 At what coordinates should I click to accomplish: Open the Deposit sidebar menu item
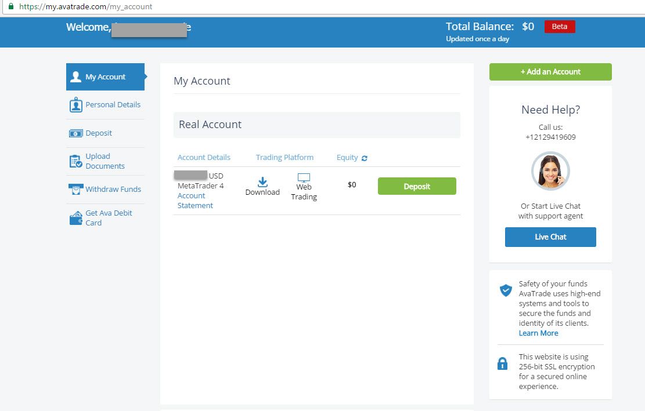[x=105, y=133]
